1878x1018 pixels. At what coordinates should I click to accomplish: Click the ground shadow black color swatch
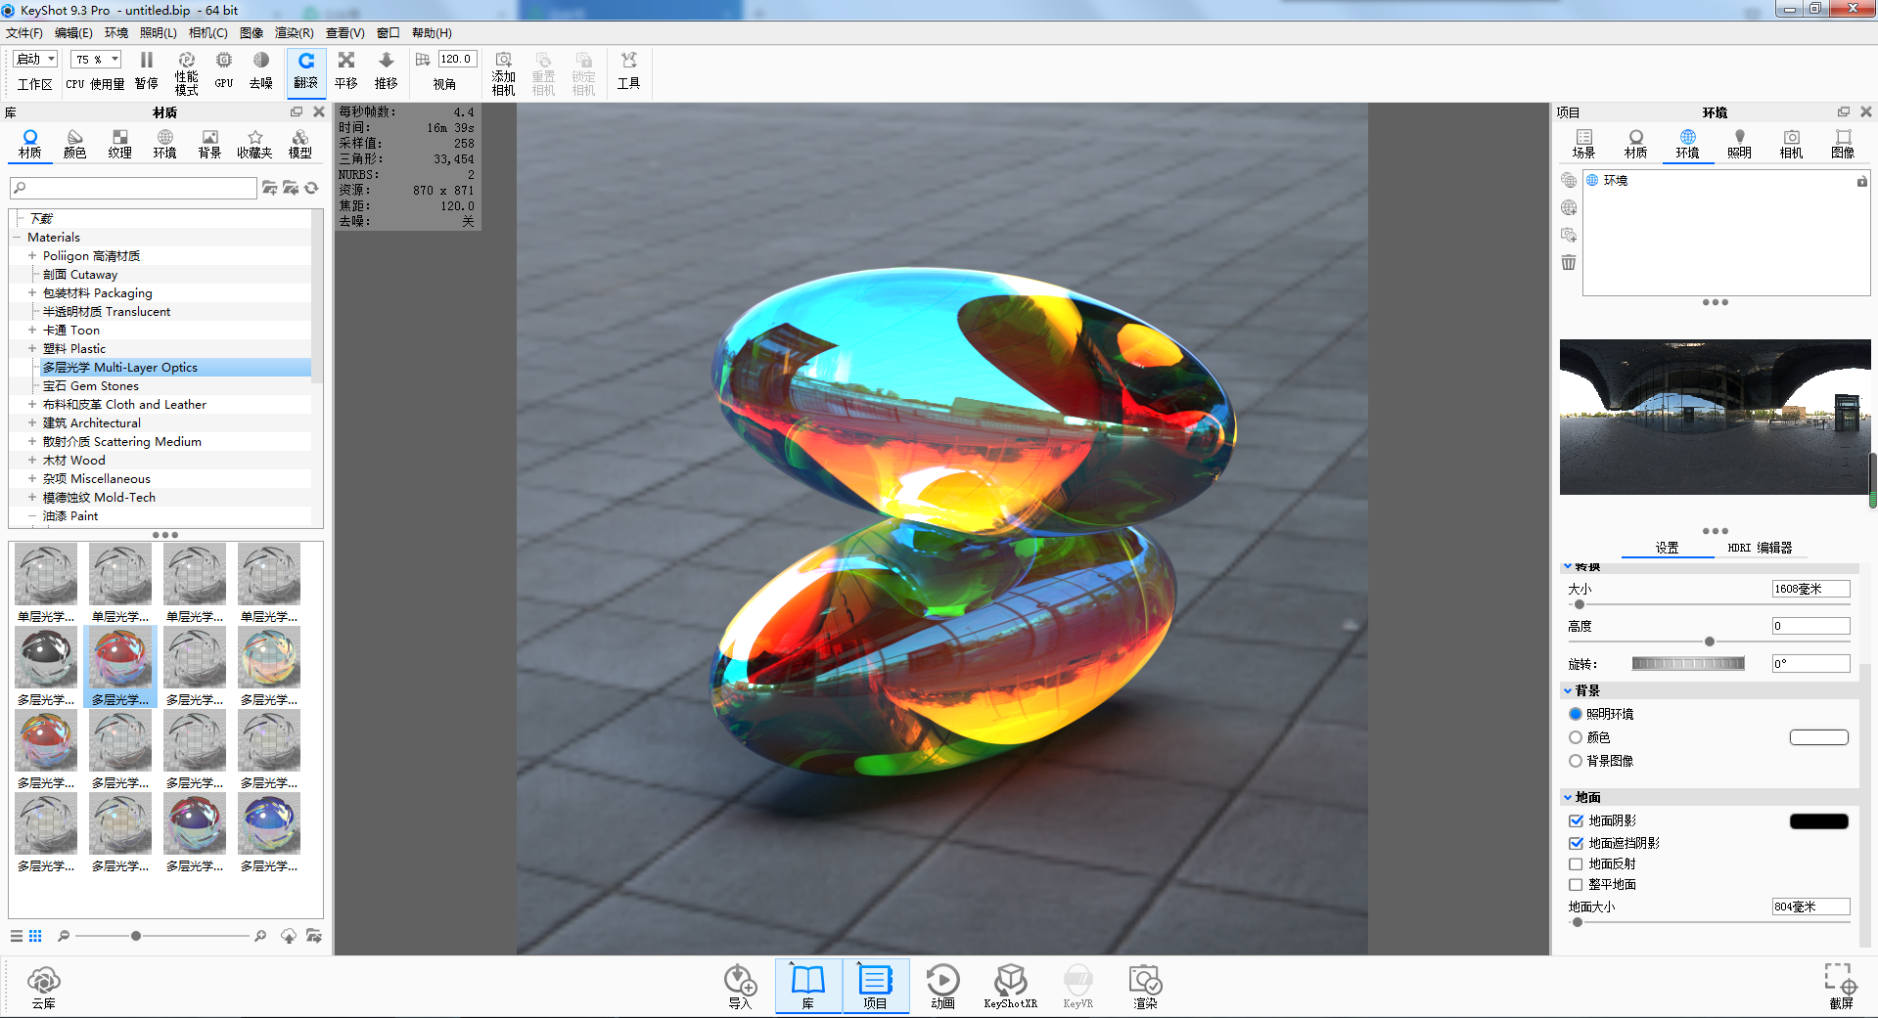(1818, 821)
